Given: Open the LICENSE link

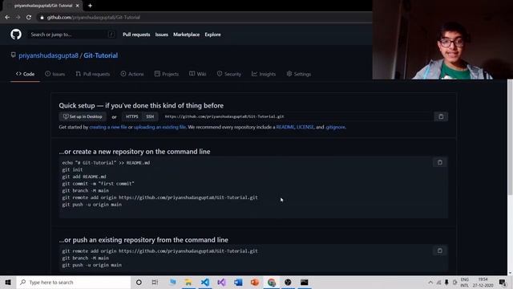Looking at the screenshot, I should coord(305,127).
